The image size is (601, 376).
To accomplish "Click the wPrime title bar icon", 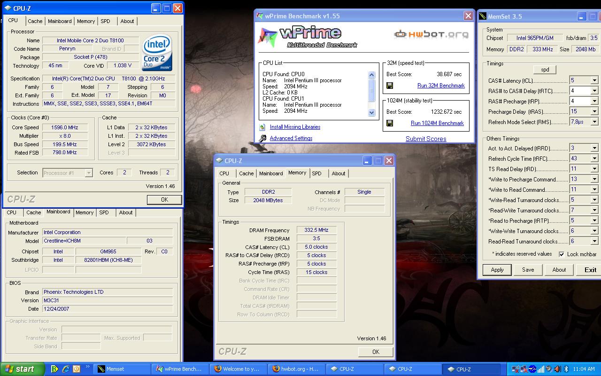I will coord(259,16).
